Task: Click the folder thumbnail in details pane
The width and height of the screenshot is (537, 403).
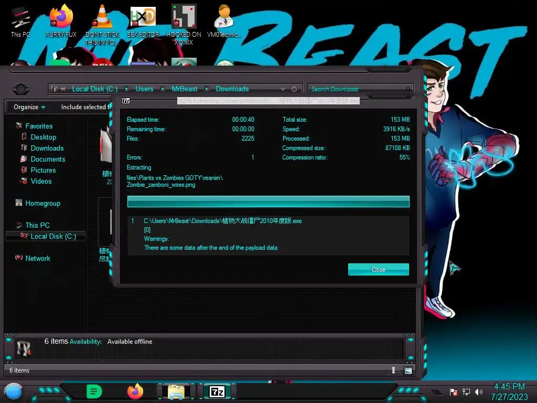Action: (24, 348)
